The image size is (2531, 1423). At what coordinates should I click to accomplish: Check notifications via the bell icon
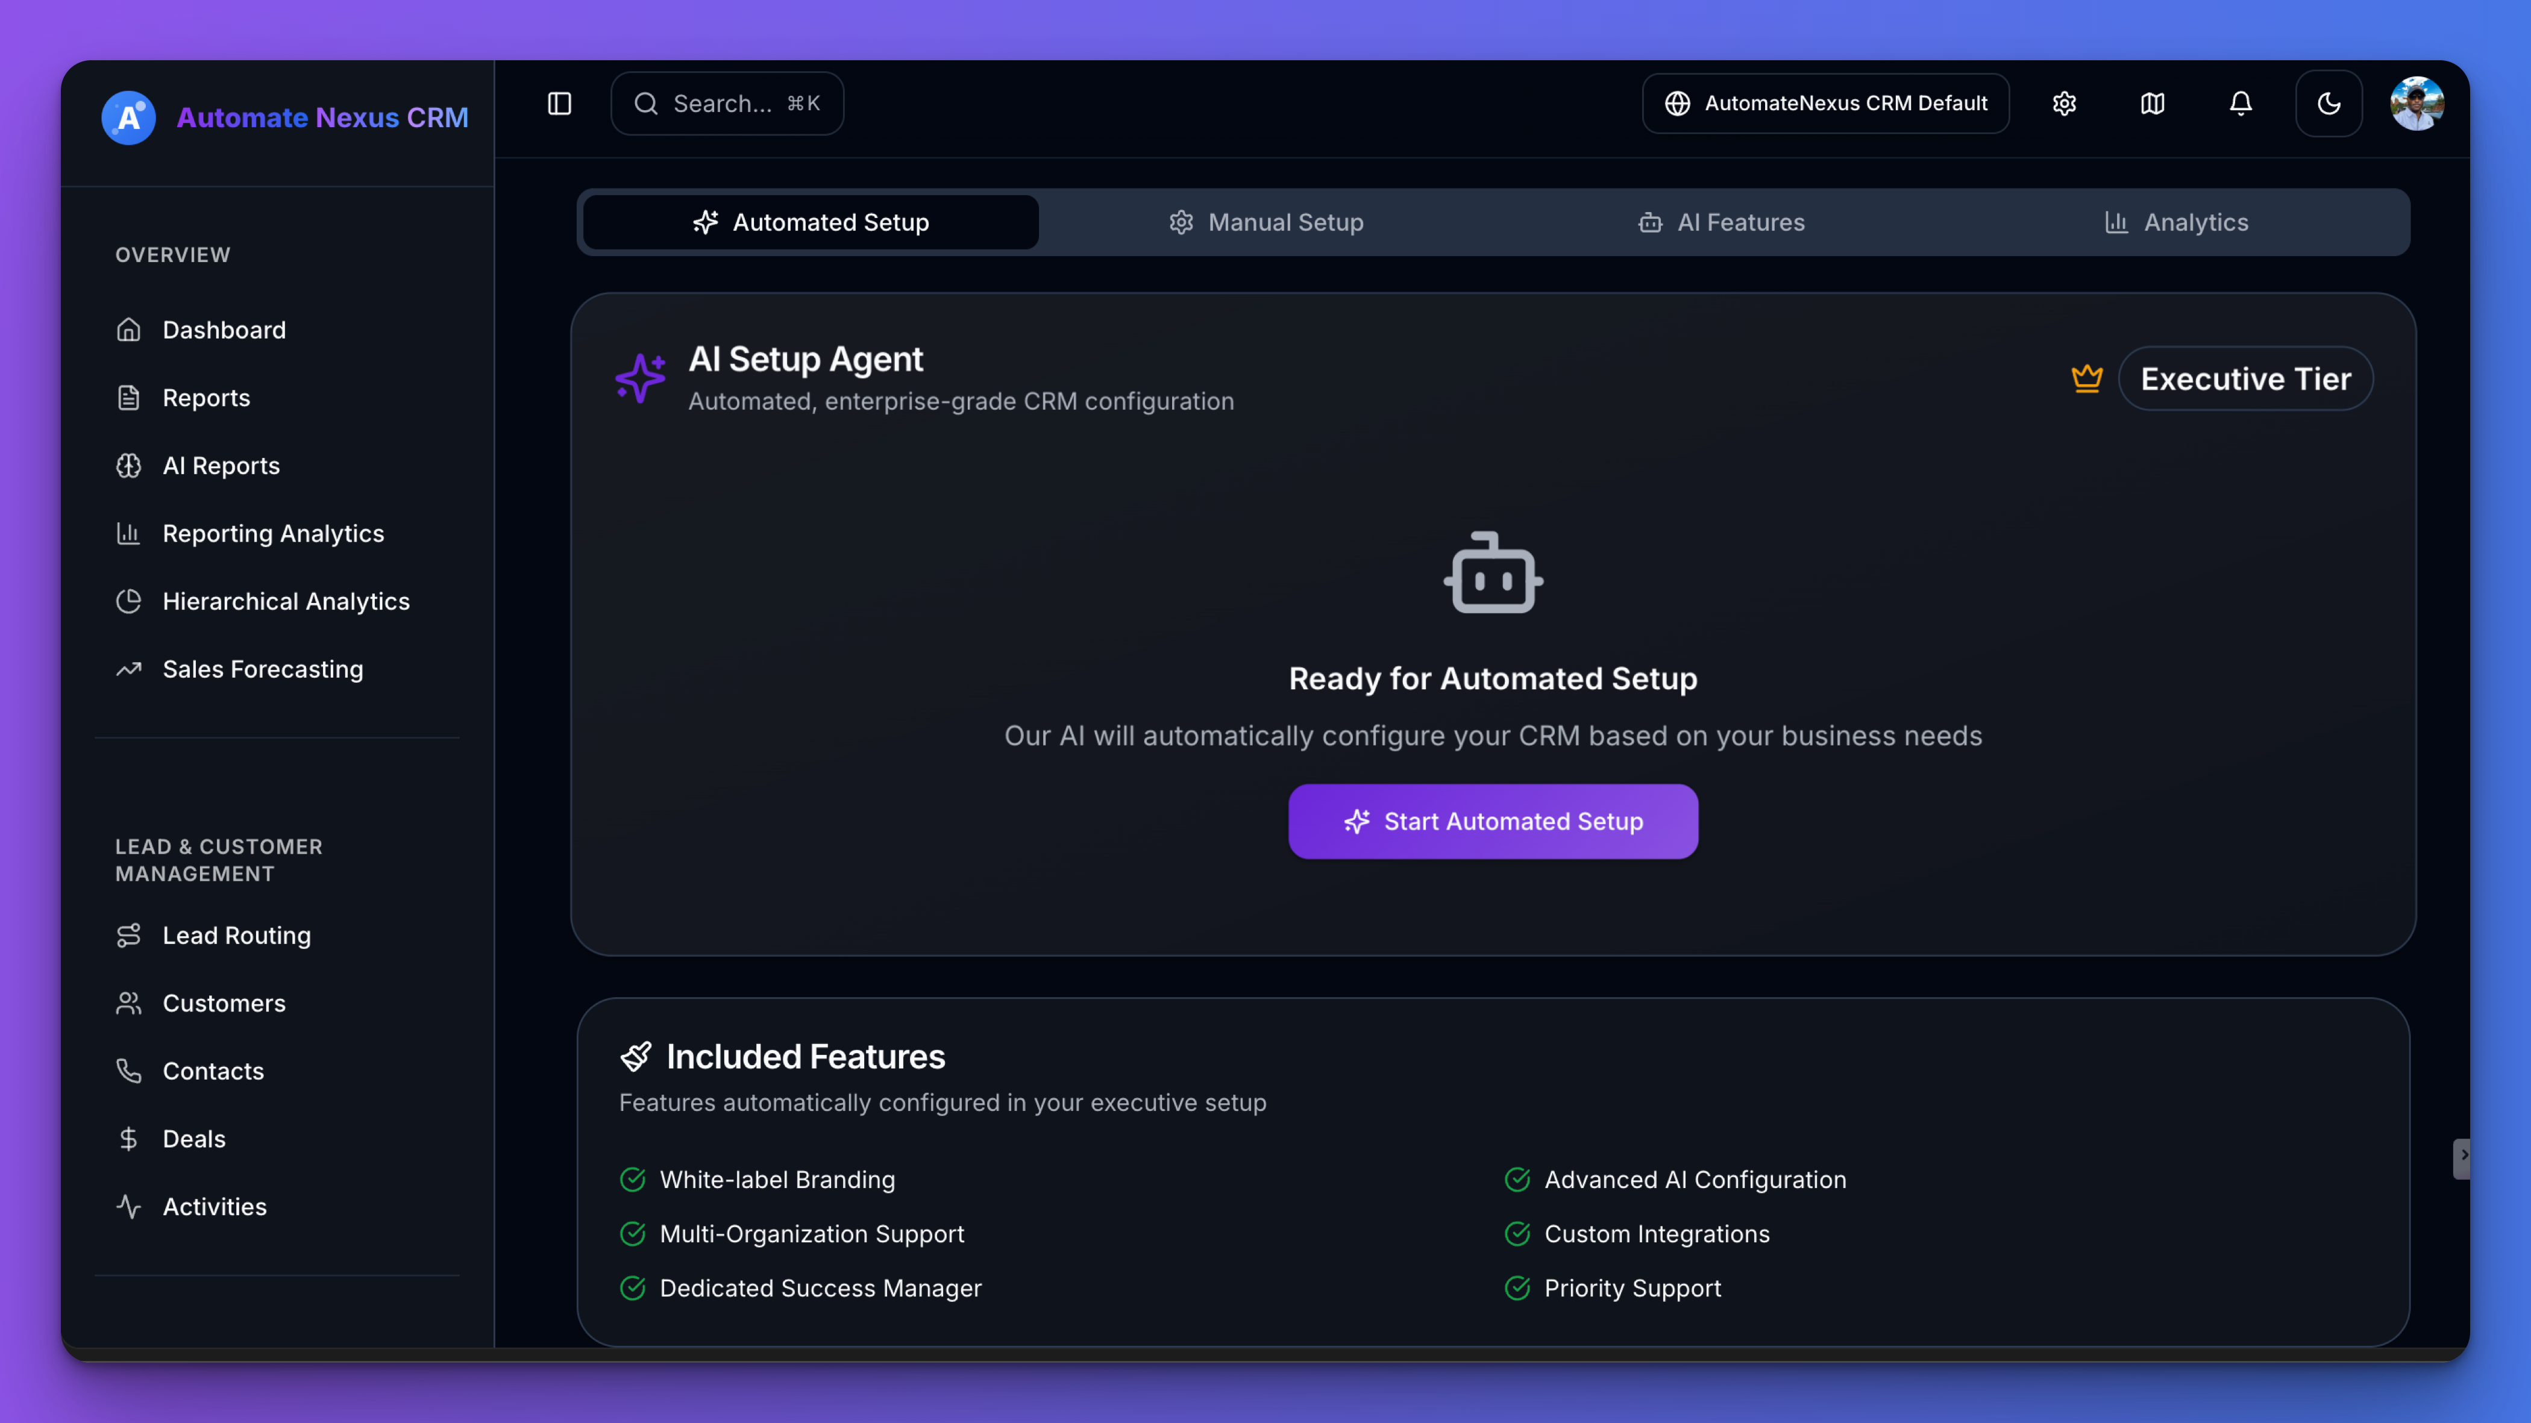coord(2240,103)
